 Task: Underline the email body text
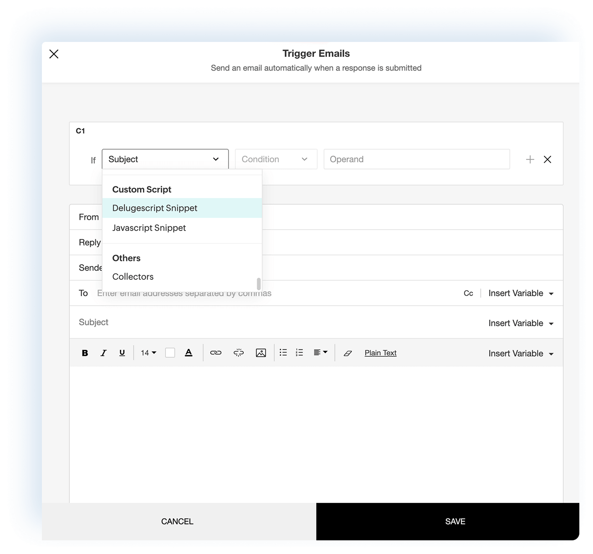tap(122, 352)
